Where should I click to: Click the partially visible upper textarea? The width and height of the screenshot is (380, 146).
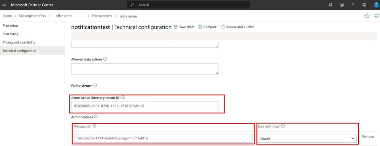coord(145,44)
